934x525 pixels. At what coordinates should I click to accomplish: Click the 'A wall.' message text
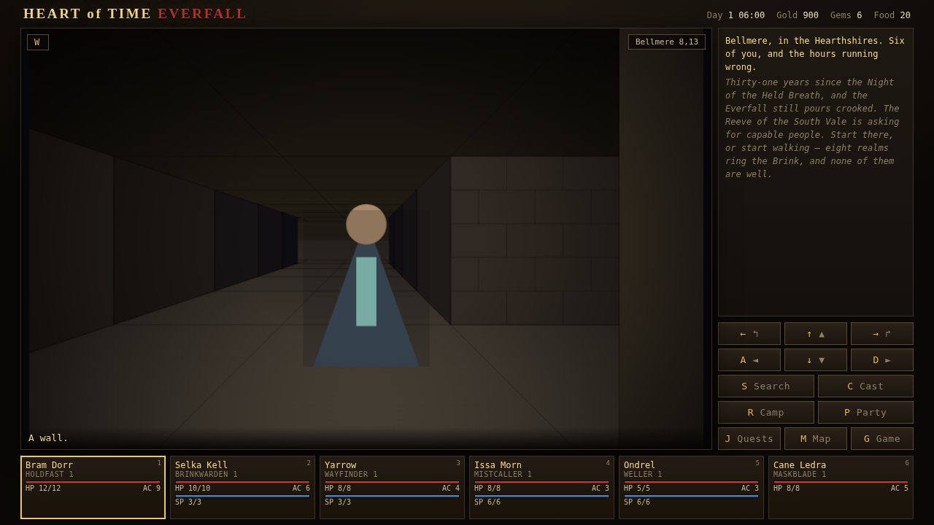(48, 438)
